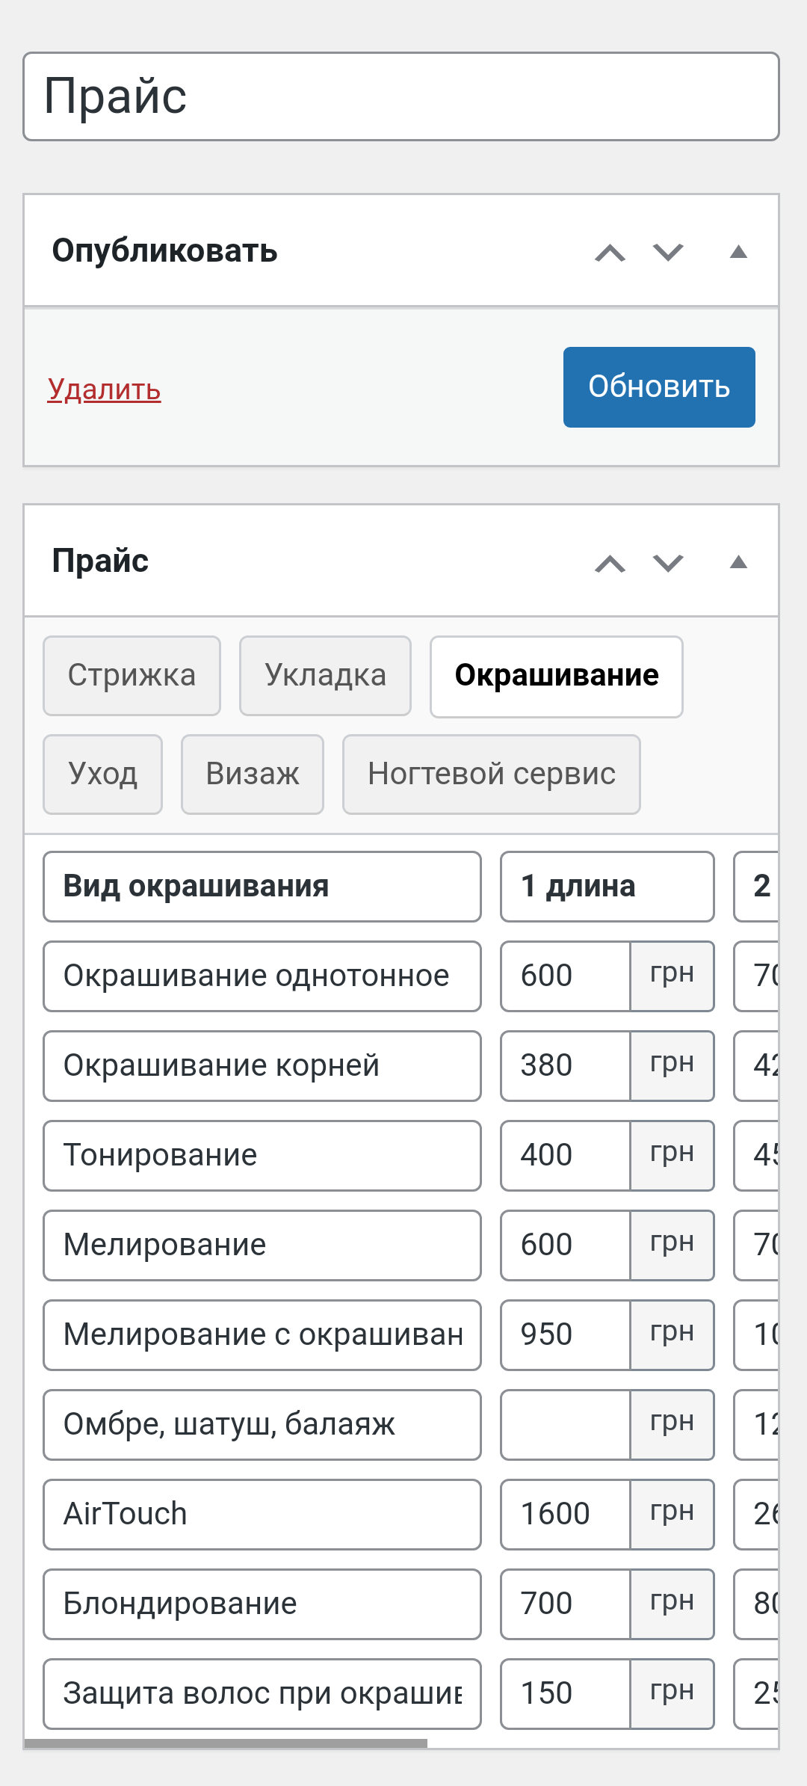
Task: Open the Укладка price category
Action: click(325, 675)
